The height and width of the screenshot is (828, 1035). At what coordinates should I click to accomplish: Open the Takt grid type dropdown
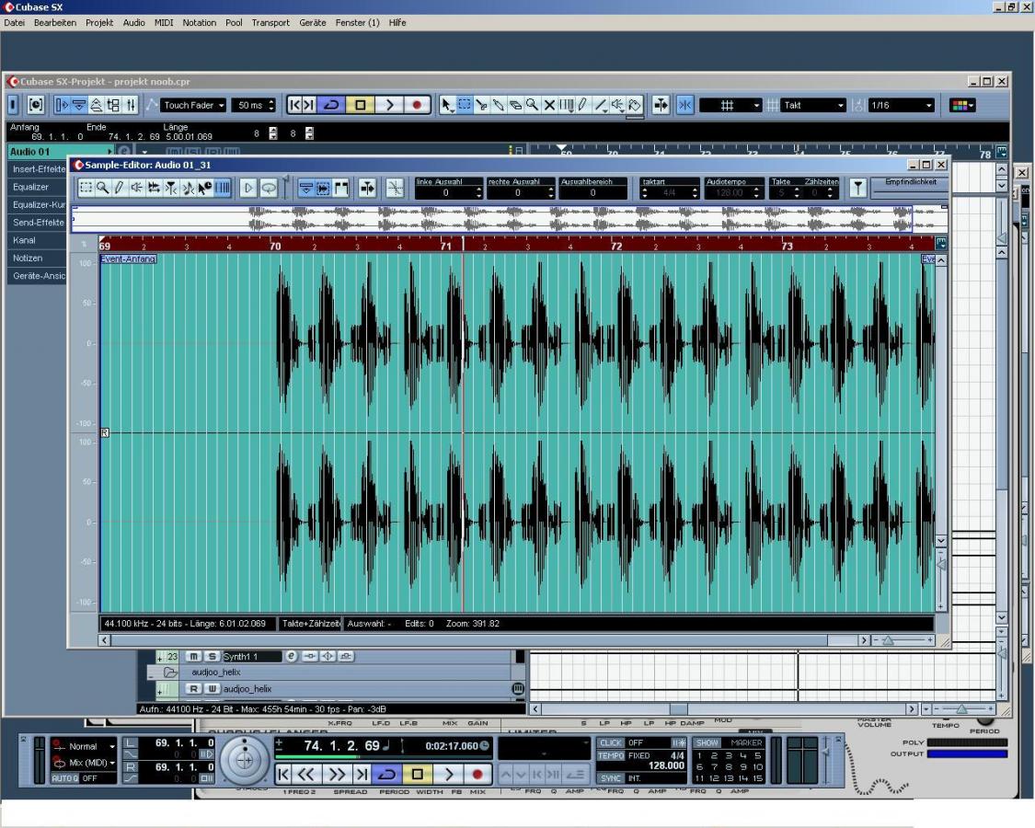813,105
